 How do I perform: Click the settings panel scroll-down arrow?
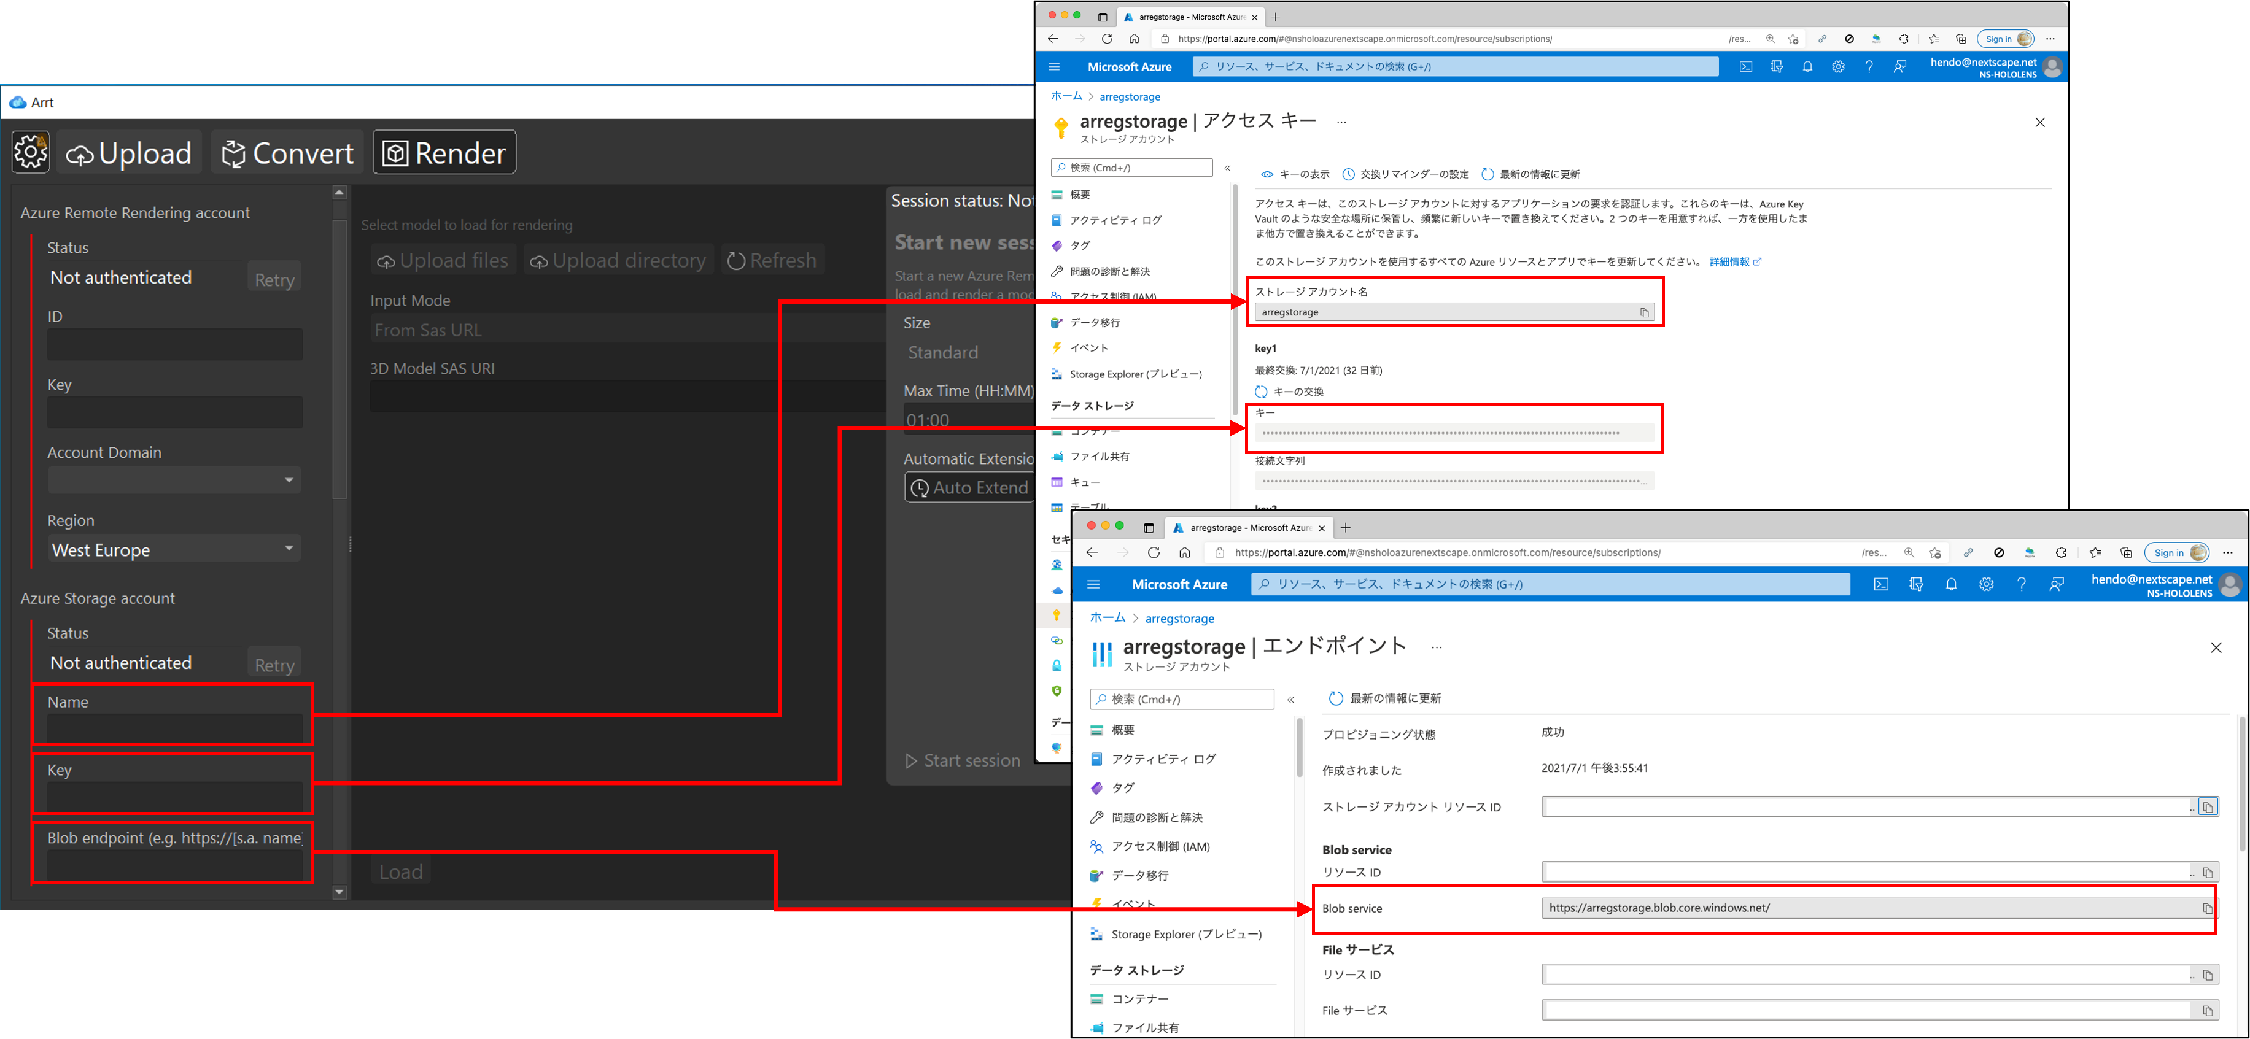point(339,892)
